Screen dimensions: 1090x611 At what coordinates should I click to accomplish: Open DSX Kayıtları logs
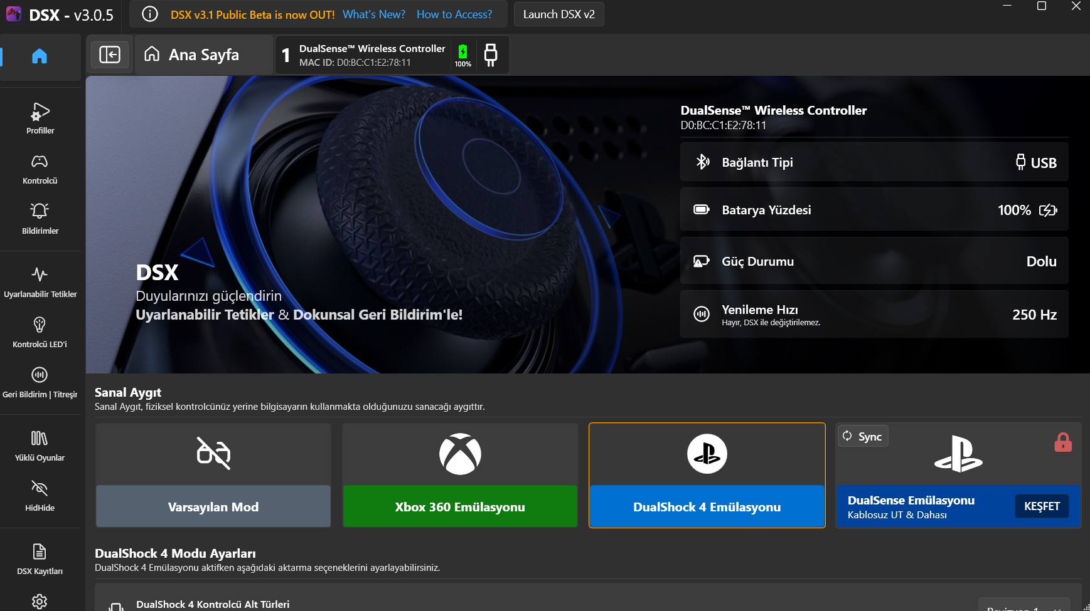pos(40,559)
